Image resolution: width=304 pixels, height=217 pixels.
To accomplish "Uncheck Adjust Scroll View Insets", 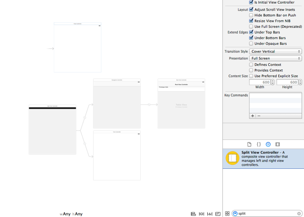I will click(x=251, y=10).
